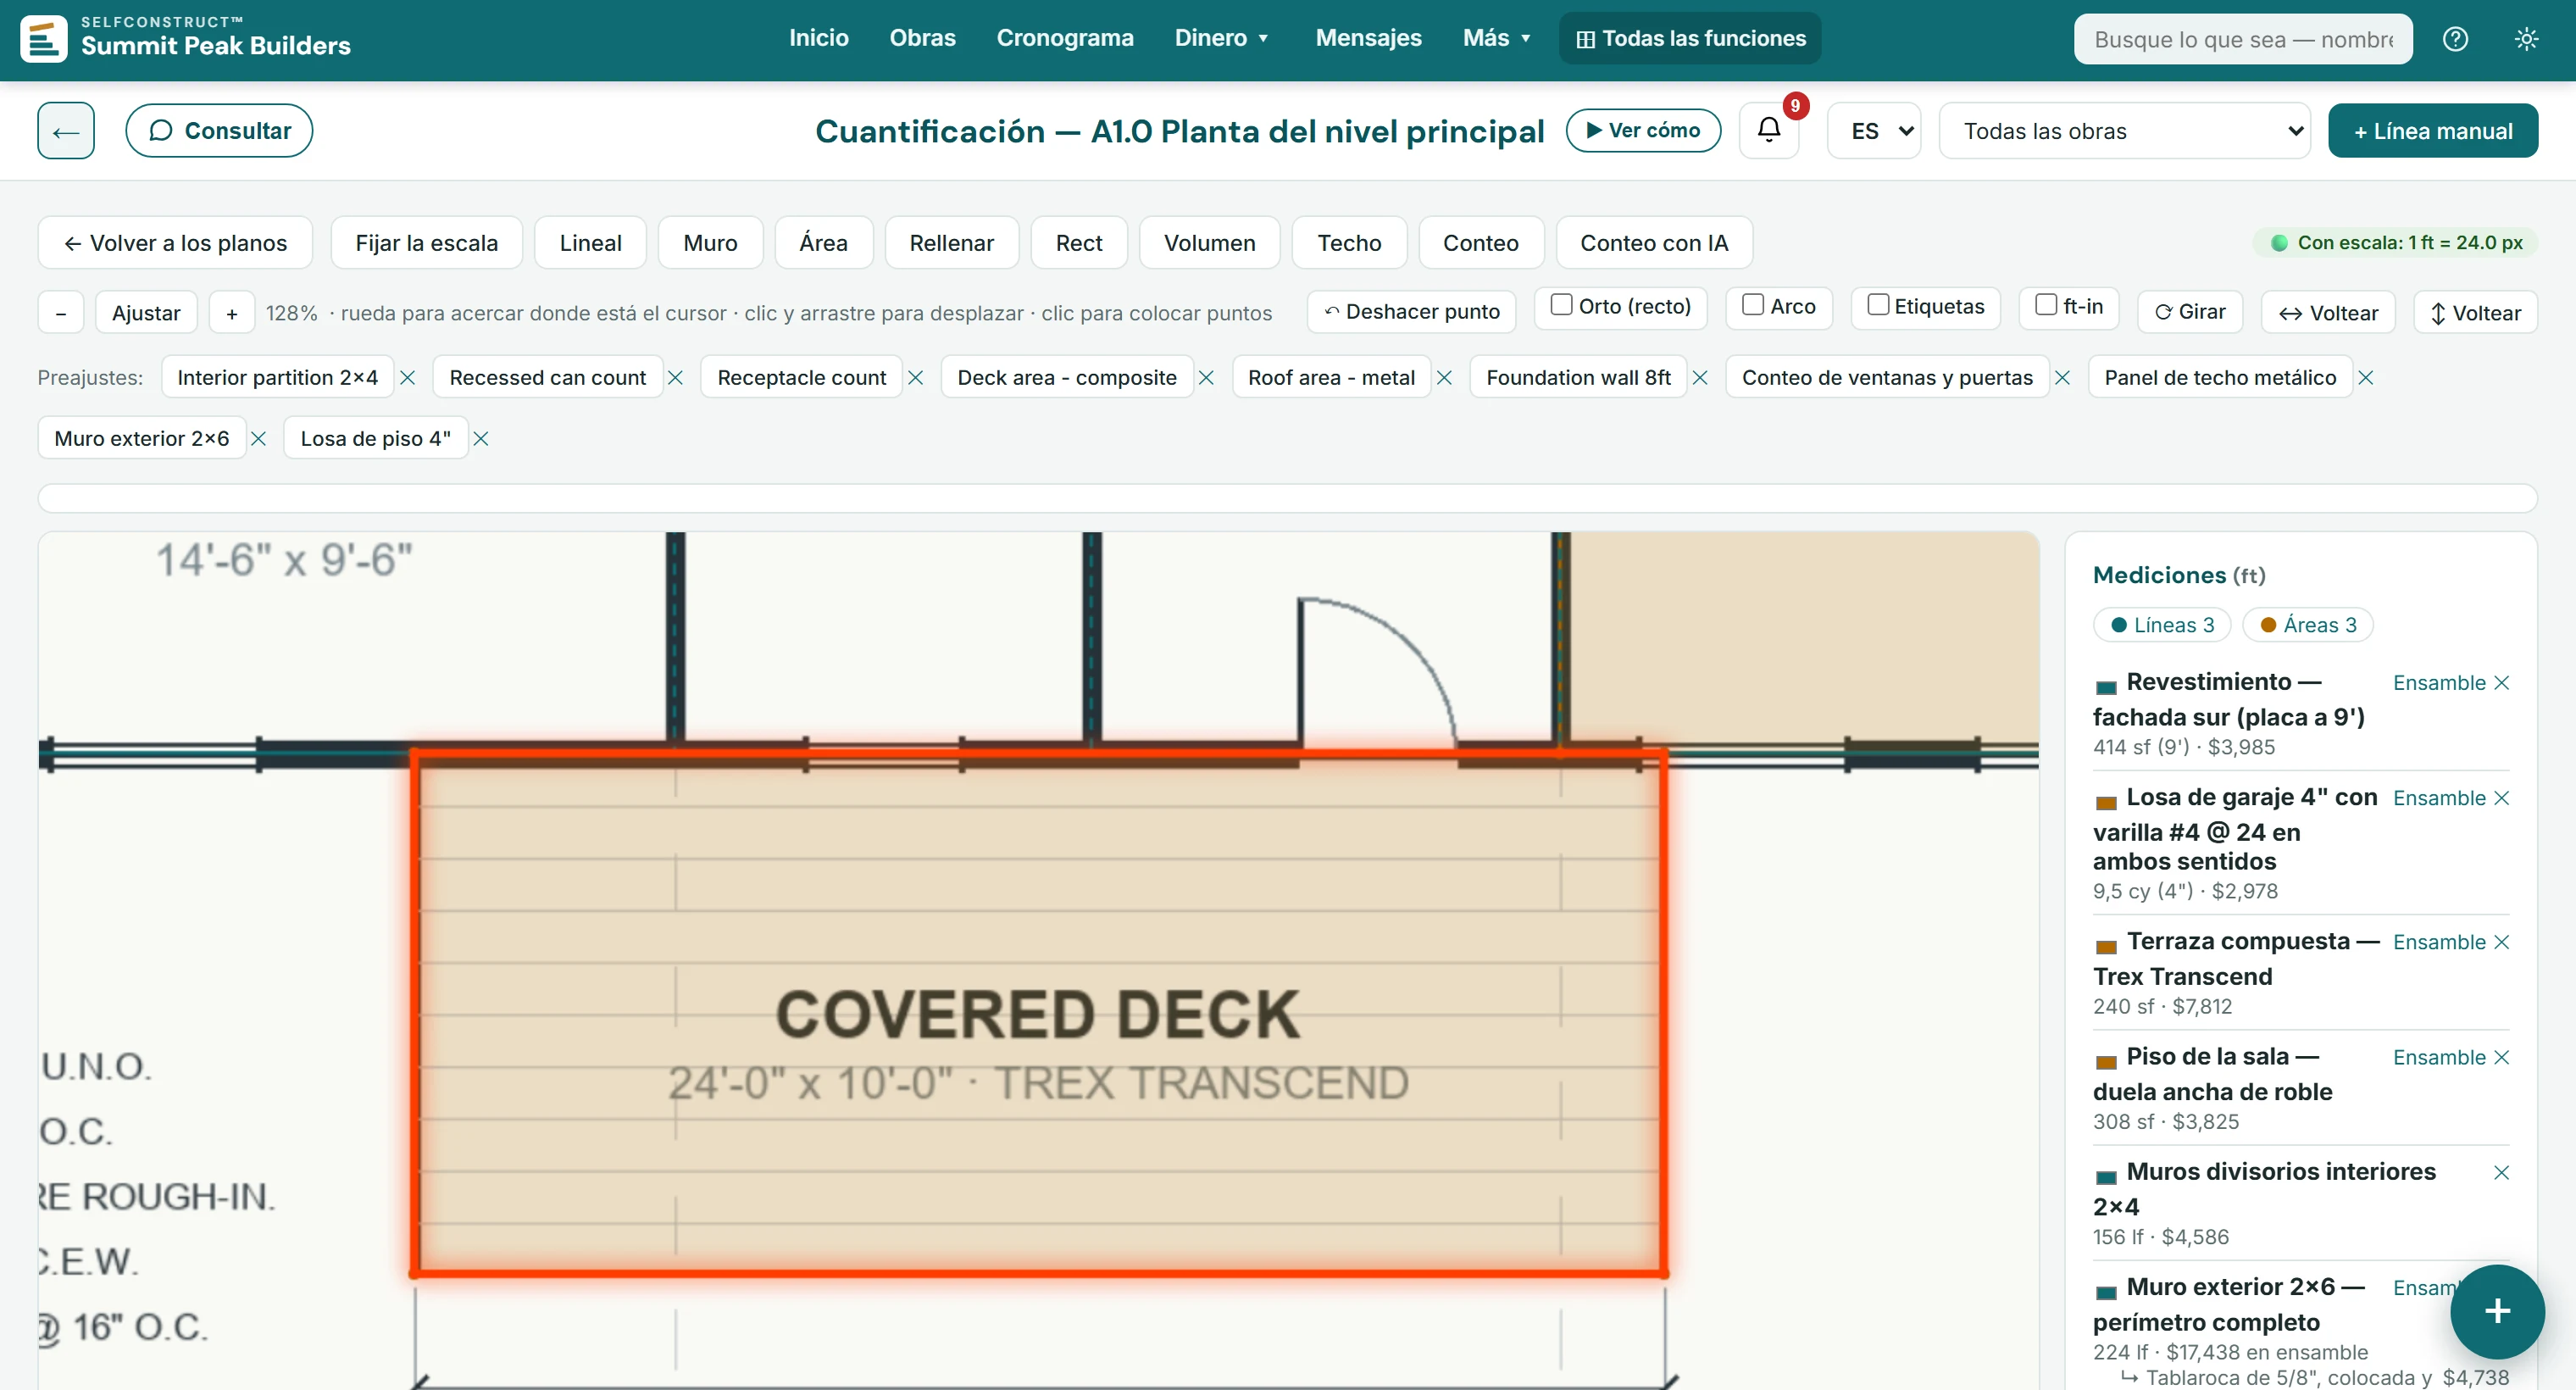Click the Summit Peak Builders logo icon
2576x1390 pixels.
coord(44,38)
